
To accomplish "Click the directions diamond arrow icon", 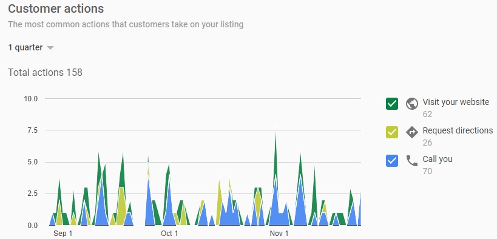I will pos(411,132).
